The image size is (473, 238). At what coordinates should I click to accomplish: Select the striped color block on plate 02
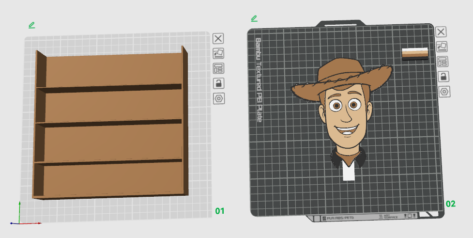415,54
